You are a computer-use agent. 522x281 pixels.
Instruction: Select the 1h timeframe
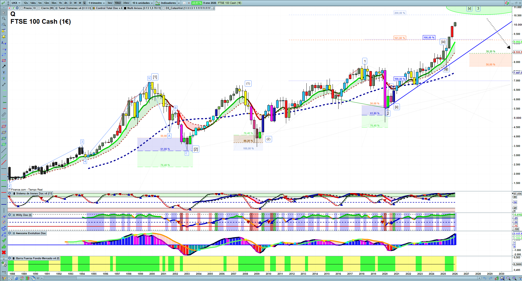click(60, 3)
